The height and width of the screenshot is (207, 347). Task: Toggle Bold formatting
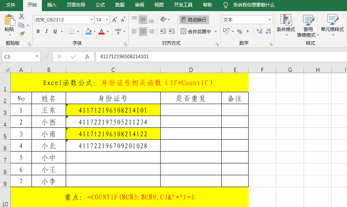[x=38, y=31]
